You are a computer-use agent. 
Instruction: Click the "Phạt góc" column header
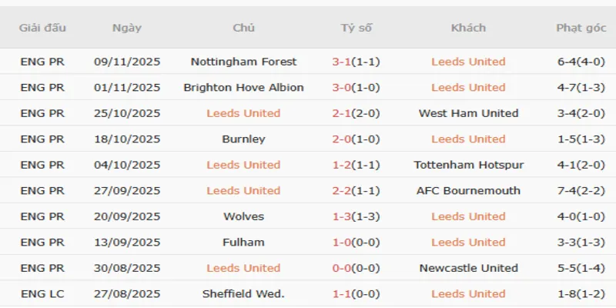[x=581, y=28]
